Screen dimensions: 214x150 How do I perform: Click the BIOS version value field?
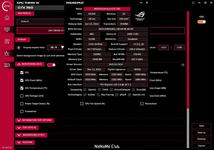tap(116, 29)
